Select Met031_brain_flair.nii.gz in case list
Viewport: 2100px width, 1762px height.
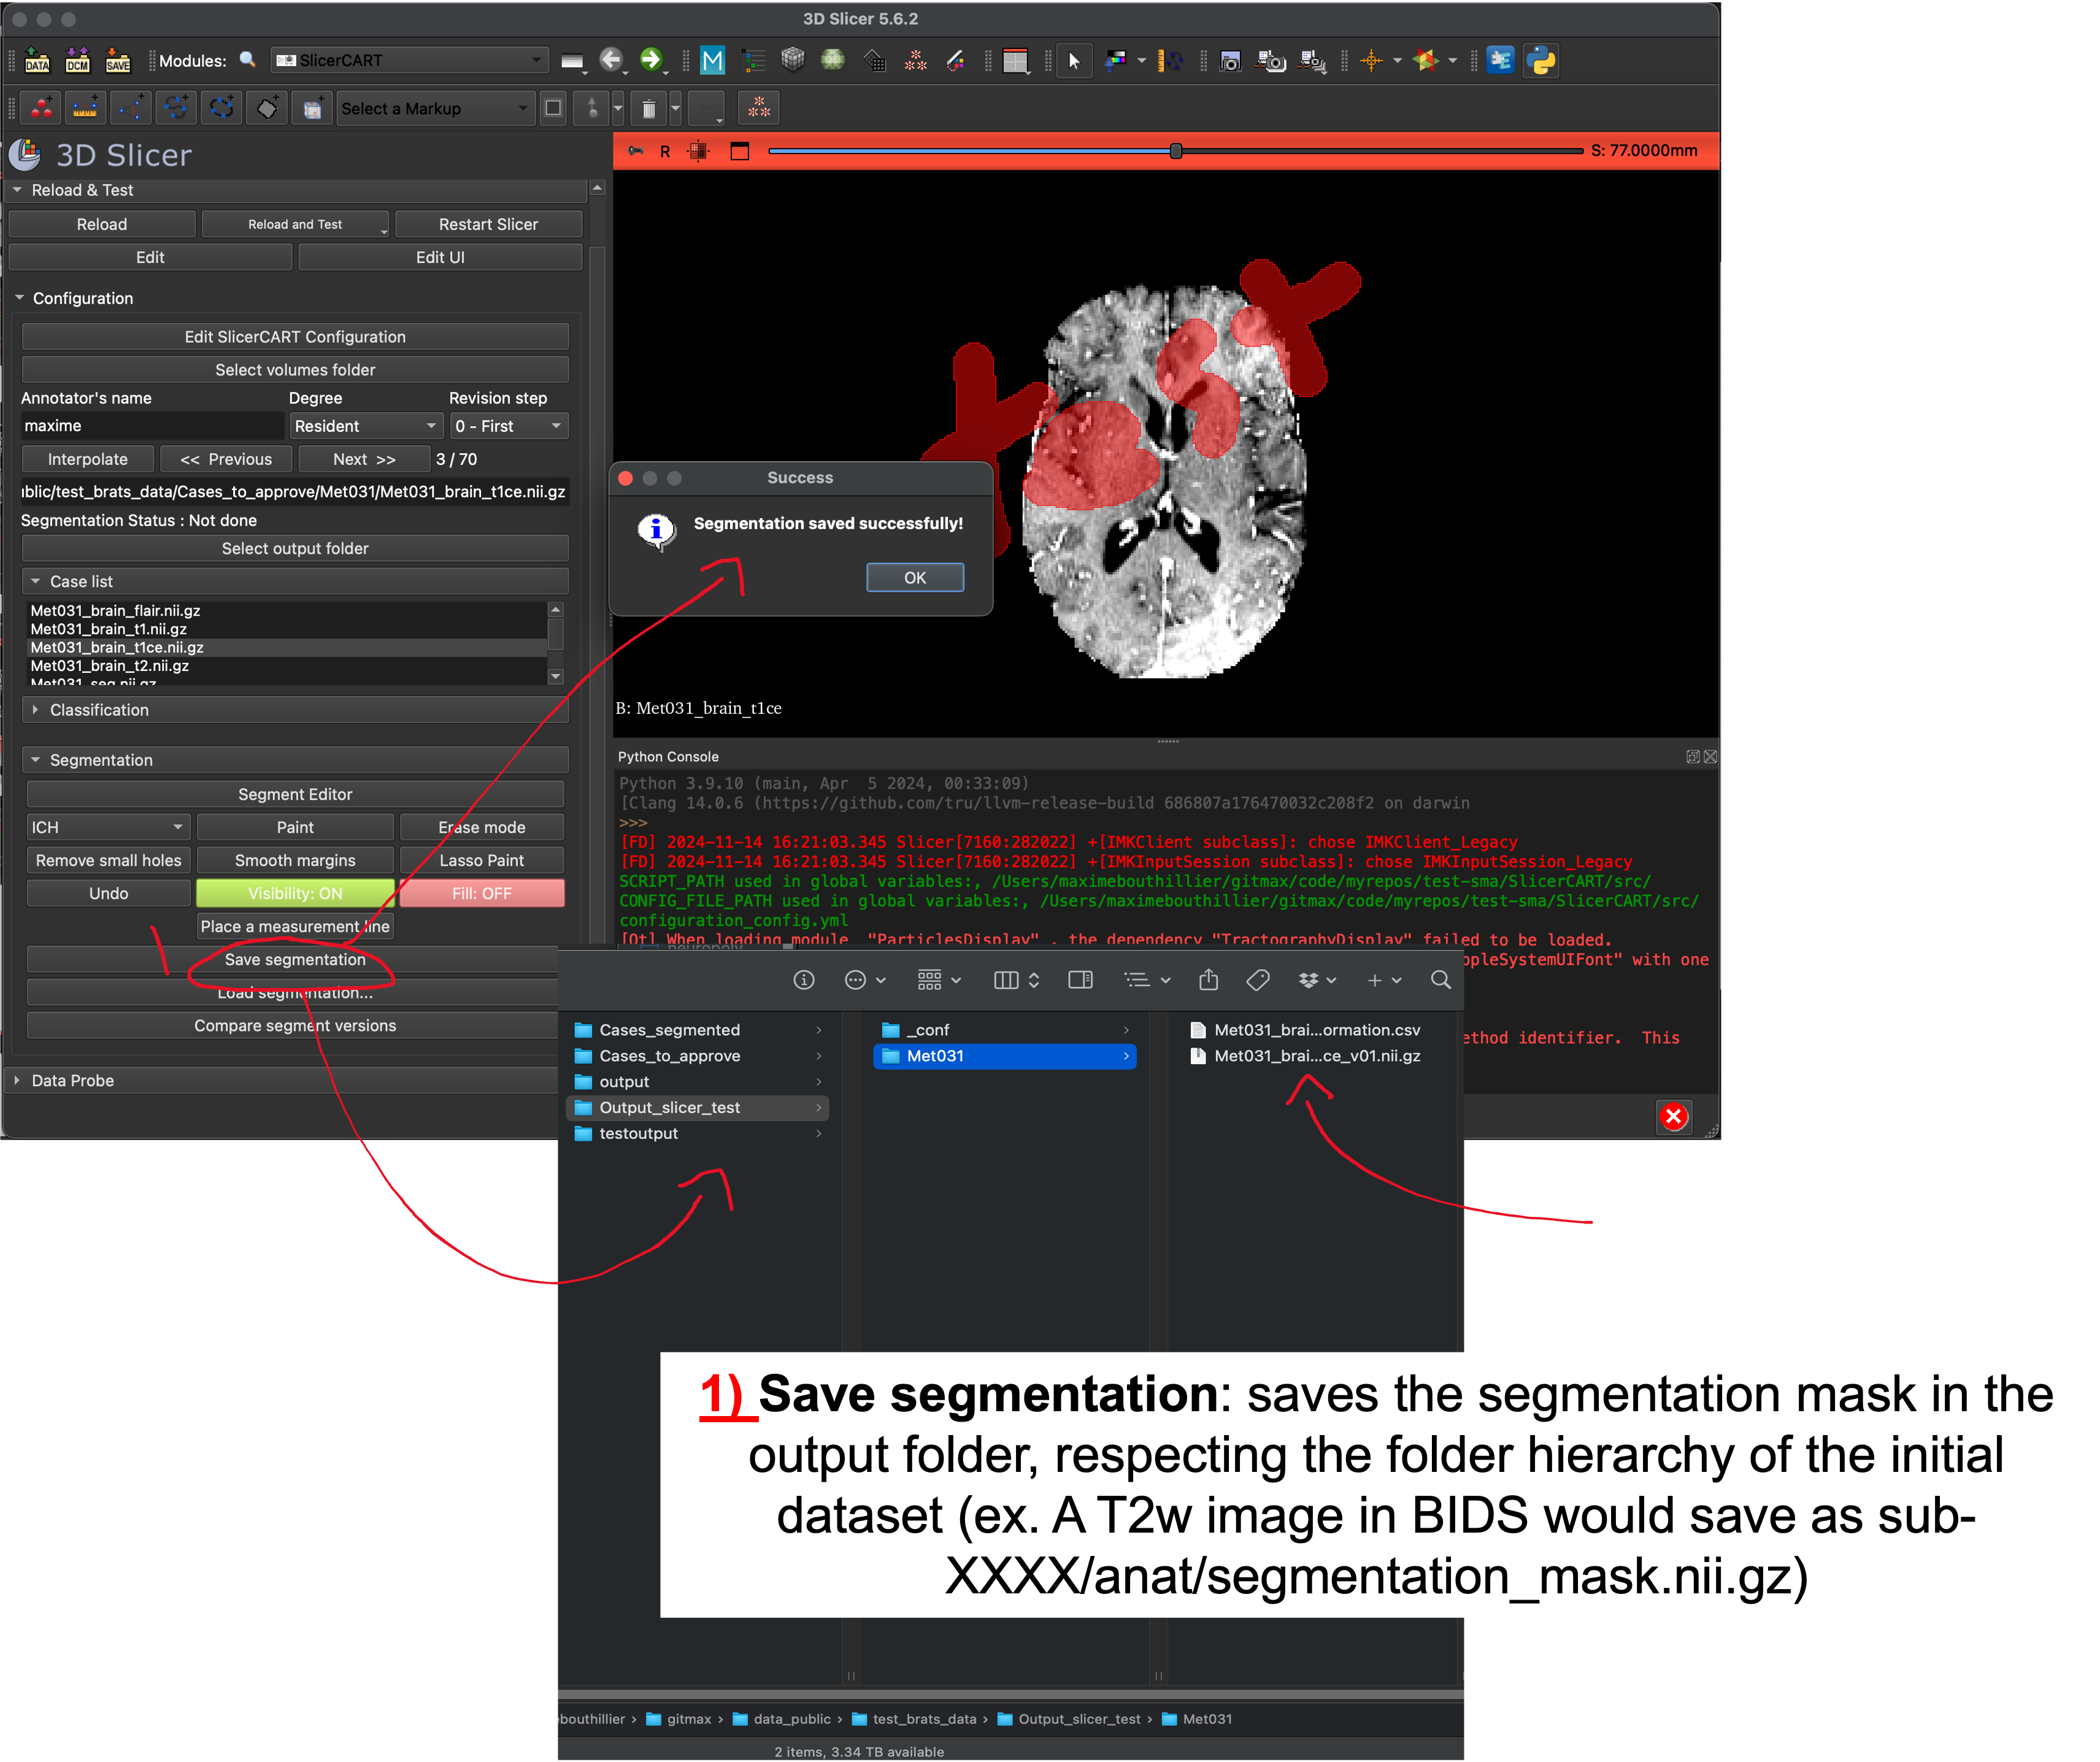click(x=286, y=611)
